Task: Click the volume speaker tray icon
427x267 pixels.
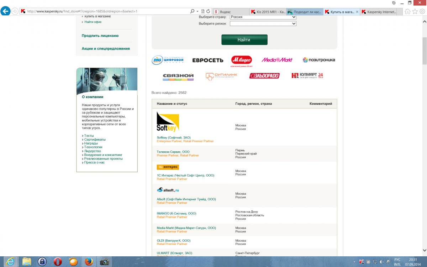Action: (381, 262)
